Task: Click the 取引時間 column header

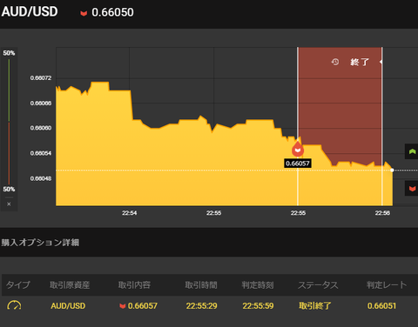Action: tap(201, 285)
